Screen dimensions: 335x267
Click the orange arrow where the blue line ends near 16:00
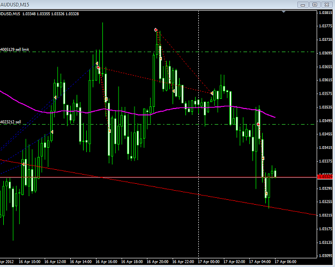96,63
